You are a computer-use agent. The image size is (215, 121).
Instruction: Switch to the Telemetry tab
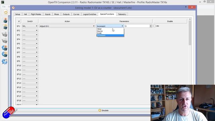tap(122, 14)
